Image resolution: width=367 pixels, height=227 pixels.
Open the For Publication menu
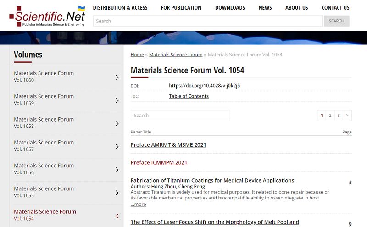point(181,8)
